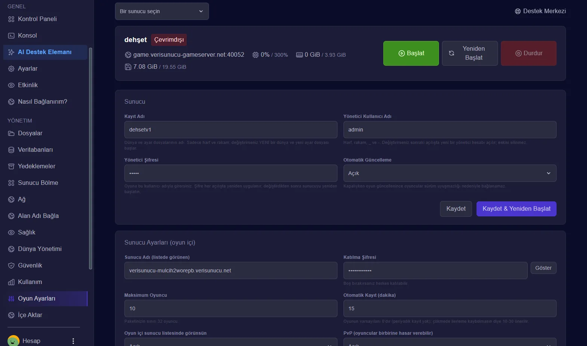Stop the server with Durdur
Image resolution: width=587 pixels, height=346 pixels.
[529, 53]
